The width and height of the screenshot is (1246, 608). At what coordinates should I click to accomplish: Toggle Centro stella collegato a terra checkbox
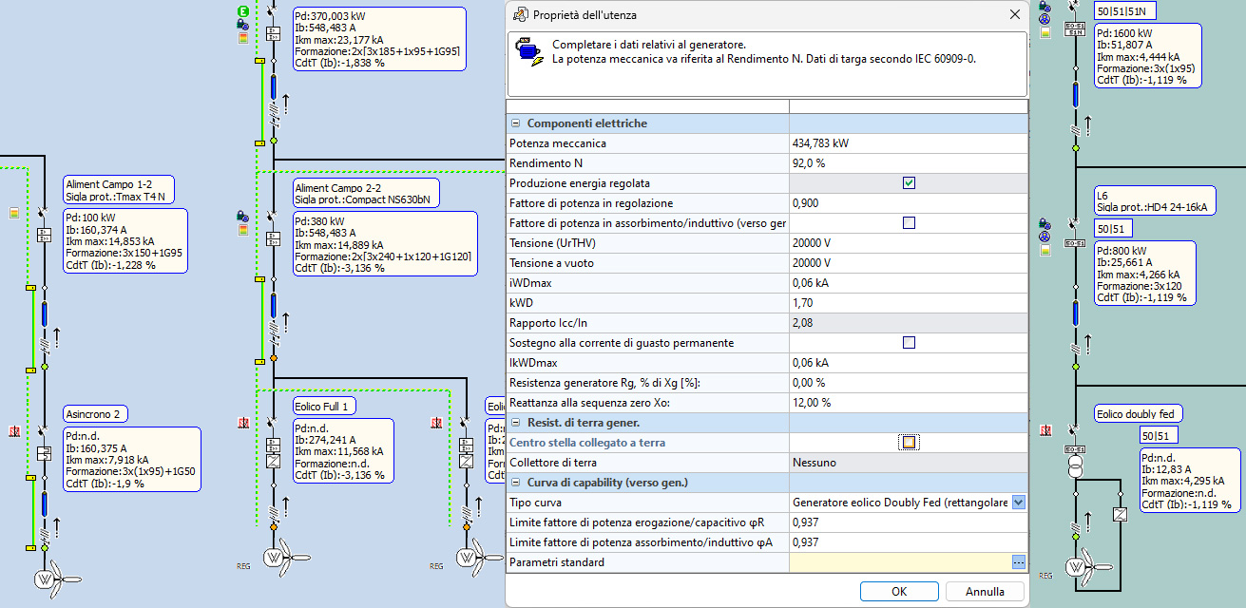[x=909, y=443]
